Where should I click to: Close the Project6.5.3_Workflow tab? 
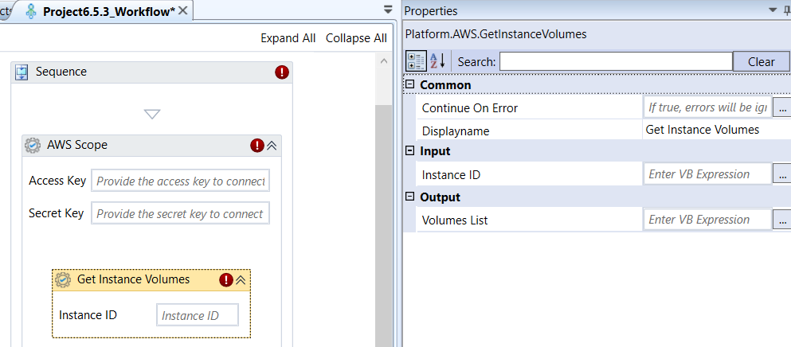click(182, 10)
